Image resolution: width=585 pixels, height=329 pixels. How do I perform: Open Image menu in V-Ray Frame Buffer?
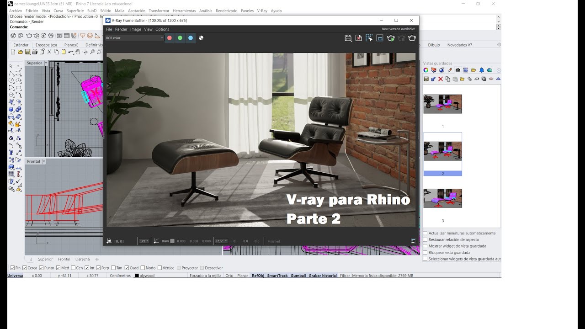[136, 29]
